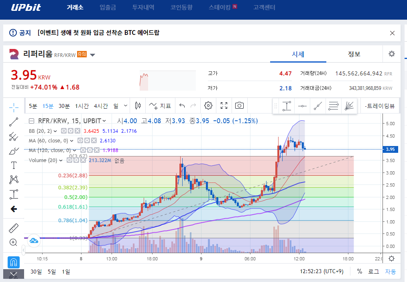Switch to the 정보 tab
This screenshot has height=282, width=407.
pos(354,54)
